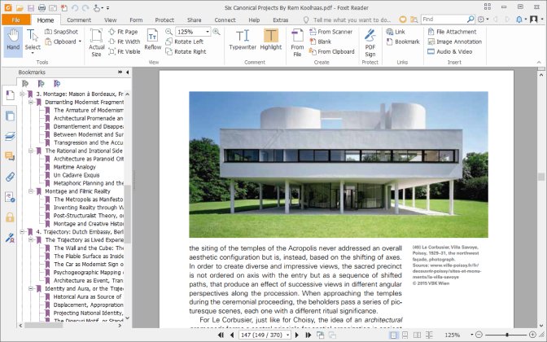The width and height of the screenshot is (547, 342).
Task: Open The Metropolis as Manifesto bookmark
Action: click(x=88, y=199)
